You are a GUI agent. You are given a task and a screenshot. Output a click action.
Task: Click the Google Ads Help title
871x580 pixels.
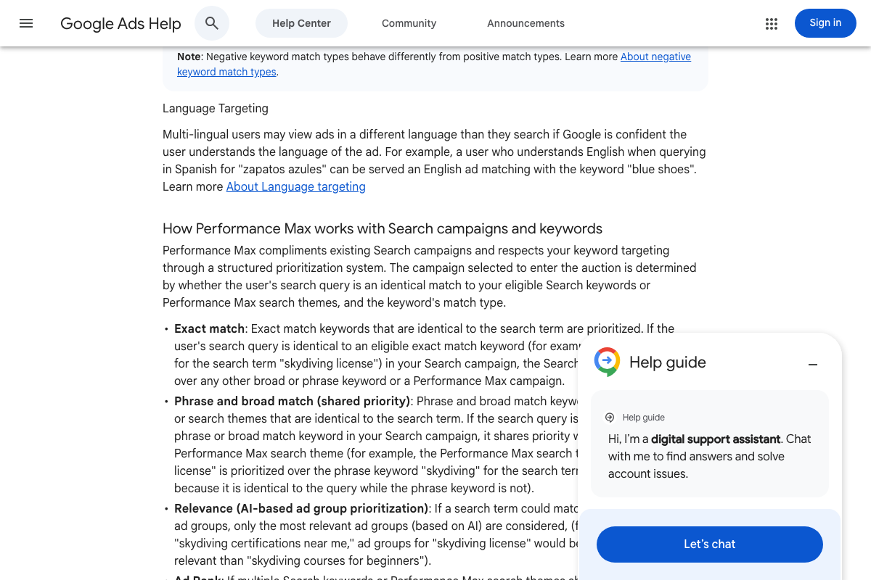click(x=120, y=23)
